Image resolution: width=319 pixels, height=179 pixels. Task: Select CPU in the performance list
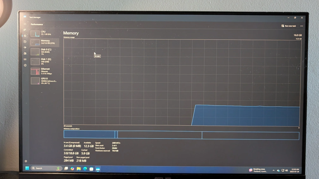[x=45, y=33]
